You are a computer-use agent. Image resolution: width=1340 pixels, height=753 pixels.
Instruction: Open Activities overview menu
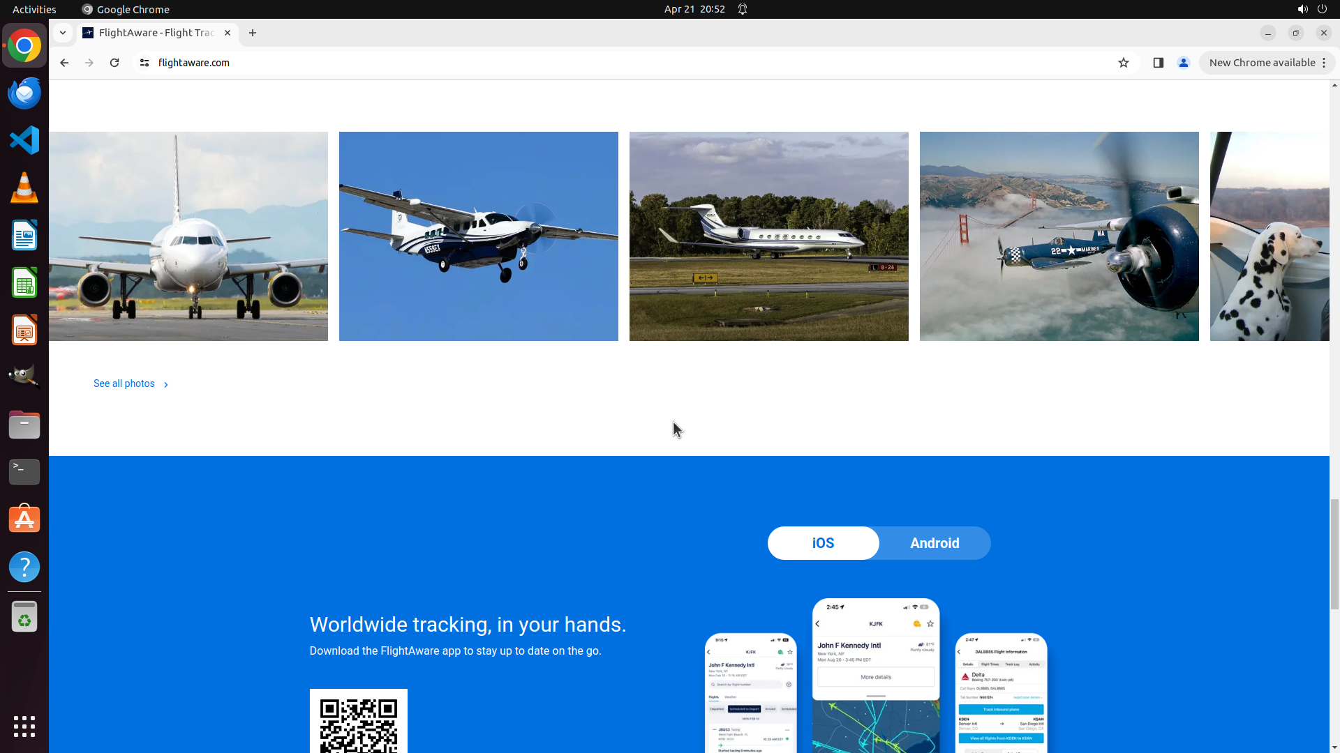coord(34,9)
